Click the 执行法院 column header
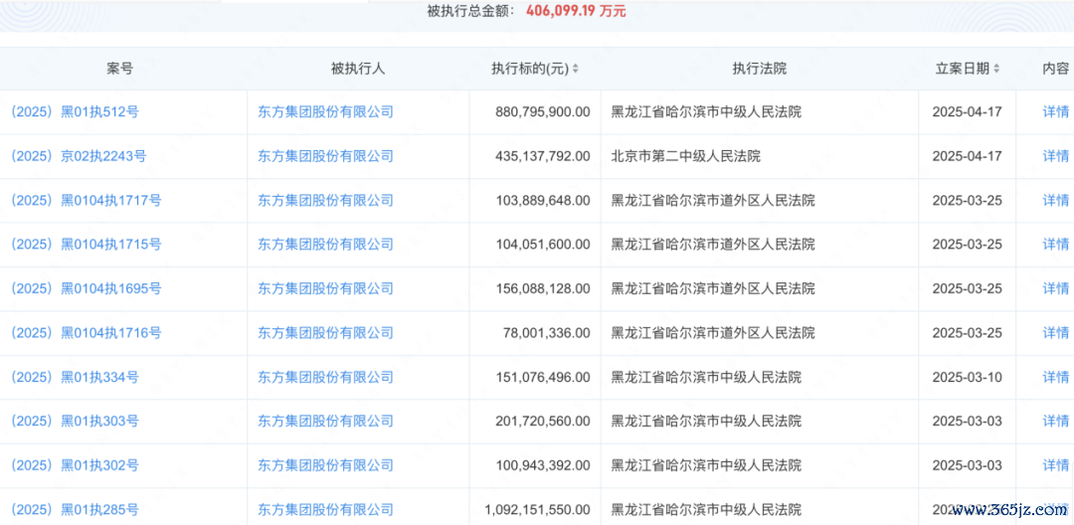This screenshot has height=525, width=1074. tap(760, 69)
